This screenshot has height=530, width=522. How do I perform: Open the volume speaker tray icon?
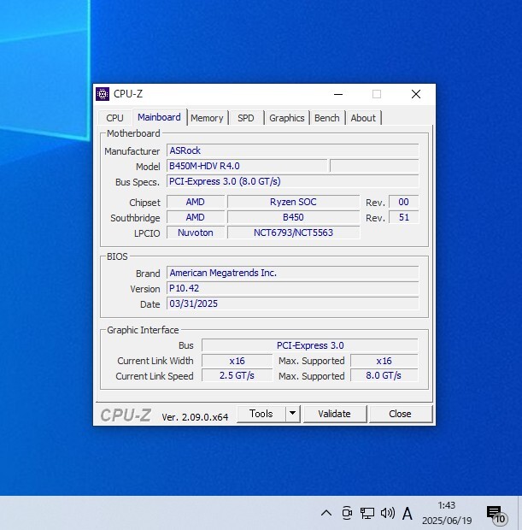tap(388, 513)
